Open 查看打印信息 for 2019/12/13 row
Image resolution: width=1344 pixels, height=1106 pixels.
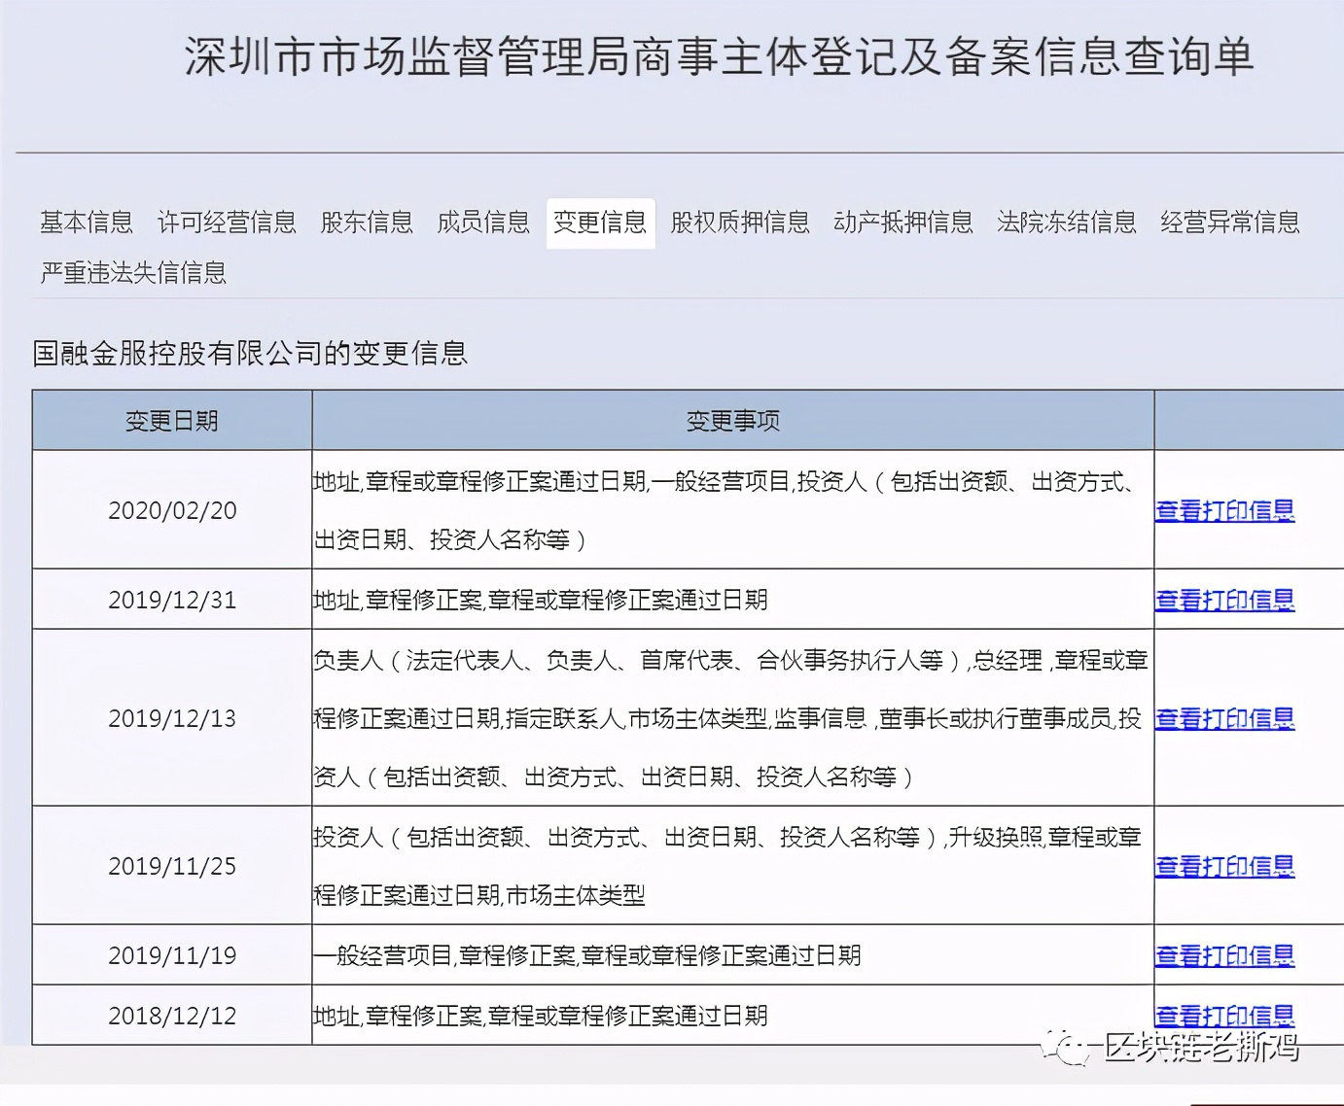click(1224, 718)
